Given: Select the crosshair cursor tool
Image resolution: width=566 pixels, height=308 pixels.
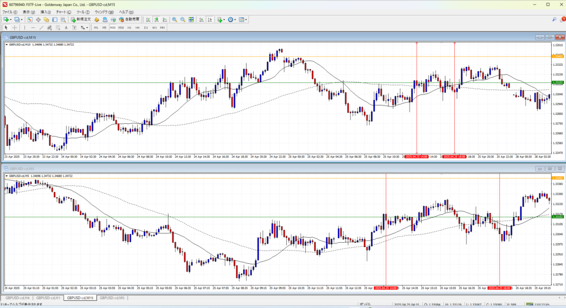Looking at the screenshot, I should pyautogui.click(x=14, y=27).
